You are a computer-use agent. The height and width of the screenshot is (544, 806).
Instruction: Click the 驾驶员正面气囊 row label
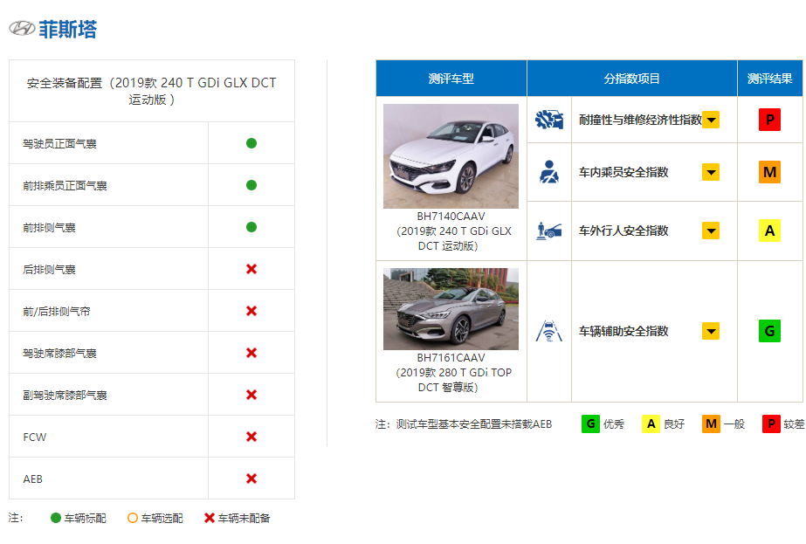coord(59,144)
